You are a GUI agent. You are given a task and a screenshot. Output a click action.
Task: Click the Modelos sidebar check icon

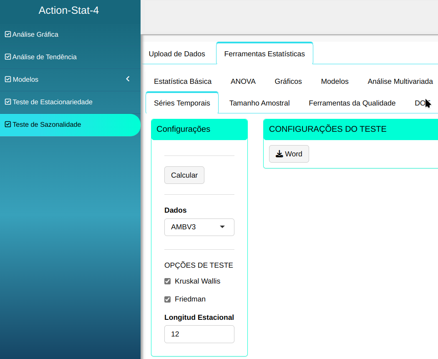(8, 79)
